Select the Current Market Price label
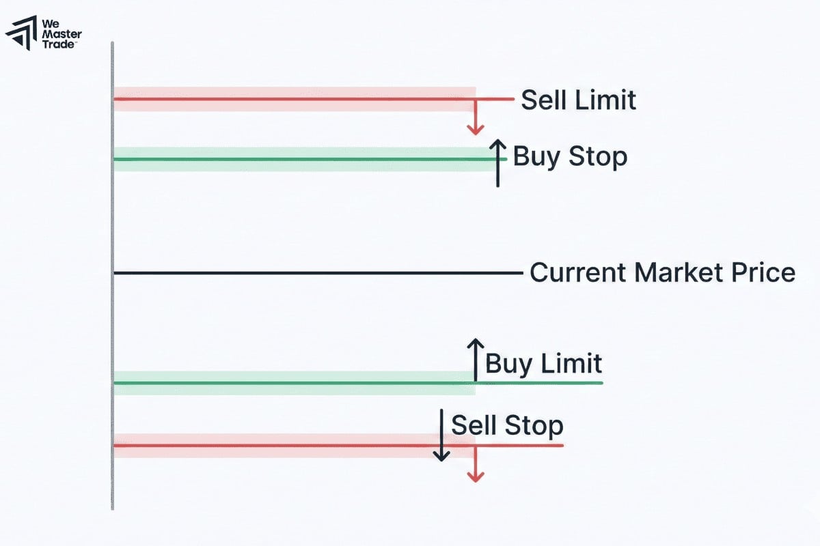 point(662,273)
